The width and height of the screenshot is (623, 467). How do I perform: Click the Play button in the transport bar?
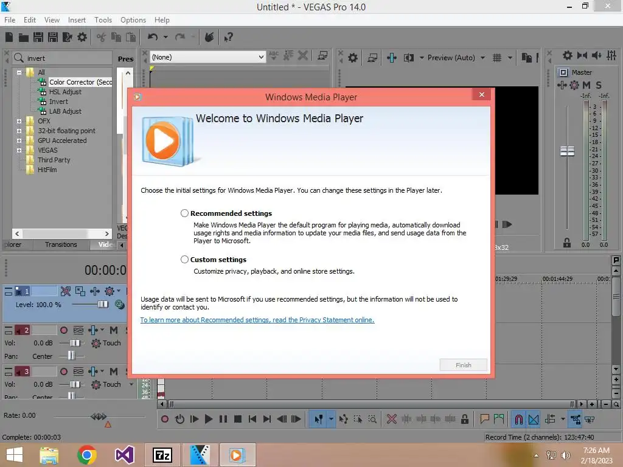(x=208, y=420)
